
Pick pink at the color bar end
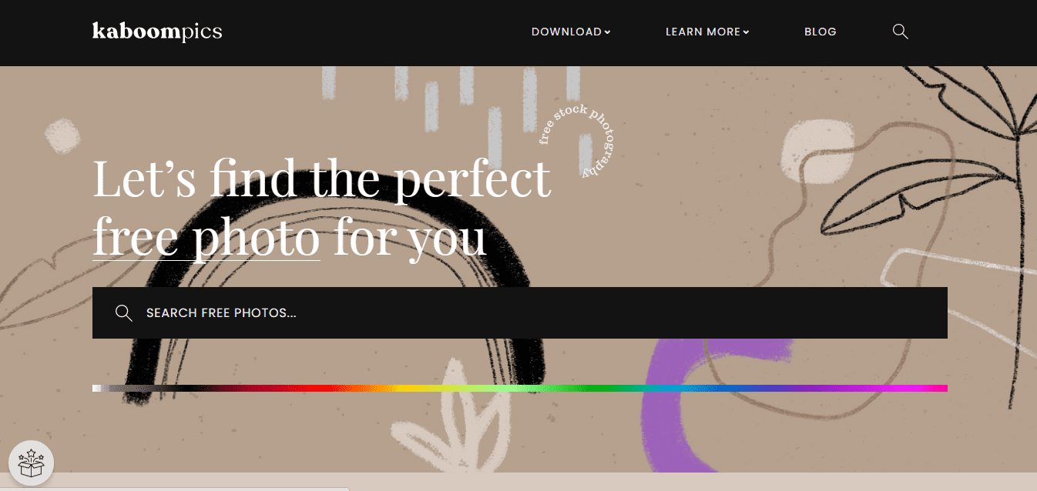click(x=938, y=388)
